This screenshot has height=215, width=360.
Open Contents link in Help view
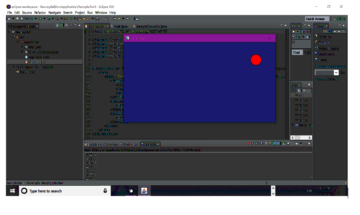click(325, 36)
